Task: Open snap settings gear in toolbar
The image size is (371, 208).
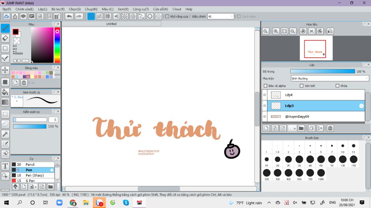Action: coord(158,17)
